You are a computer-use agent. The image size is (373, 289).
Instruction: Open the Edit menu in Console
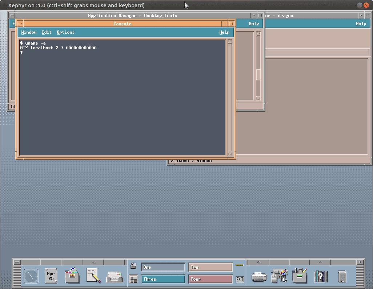point(47,32)
